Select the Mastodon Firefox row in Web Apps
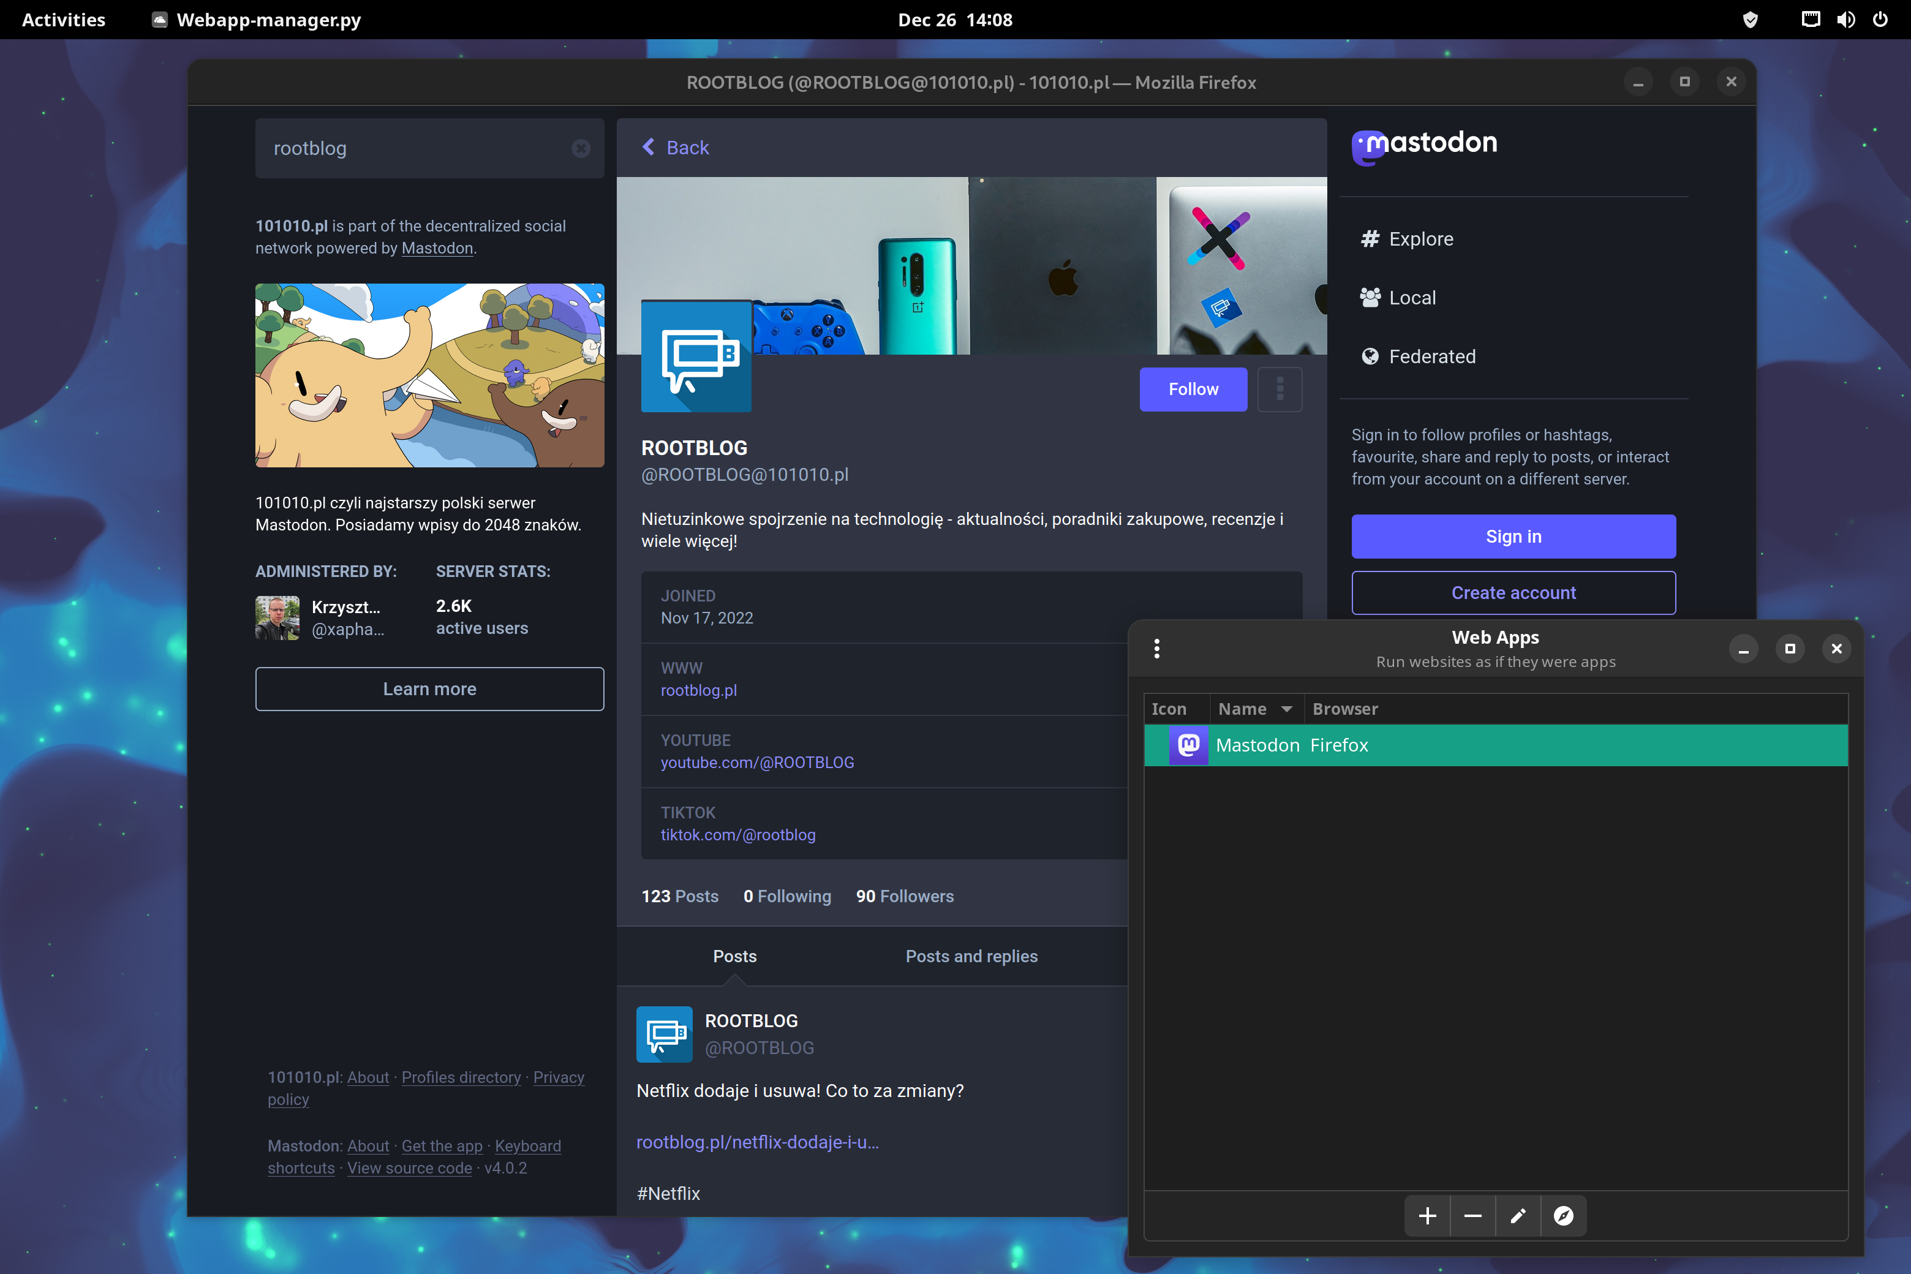Screen dimensions: 1911x1274 tap(1495, 745)
